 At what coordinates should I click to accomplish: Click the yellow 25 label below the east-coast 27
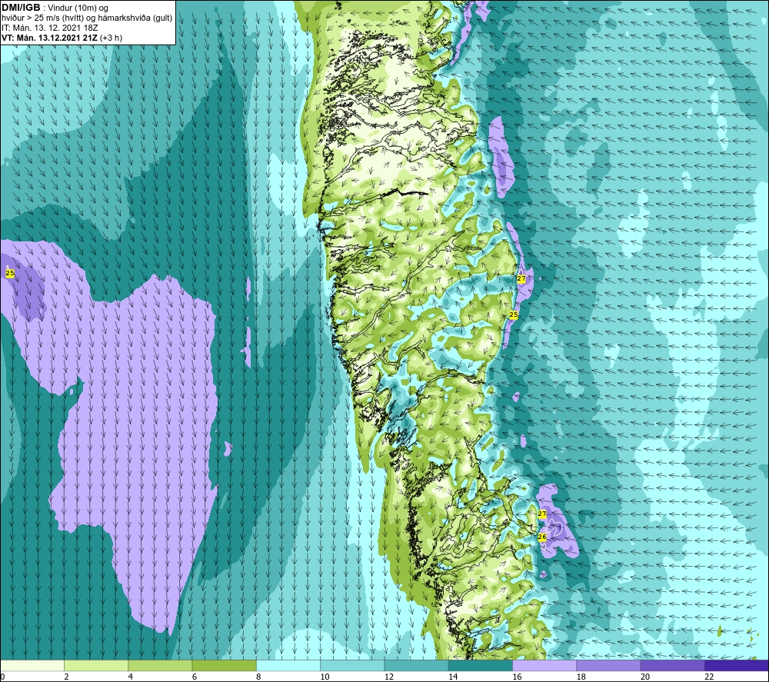514,314
